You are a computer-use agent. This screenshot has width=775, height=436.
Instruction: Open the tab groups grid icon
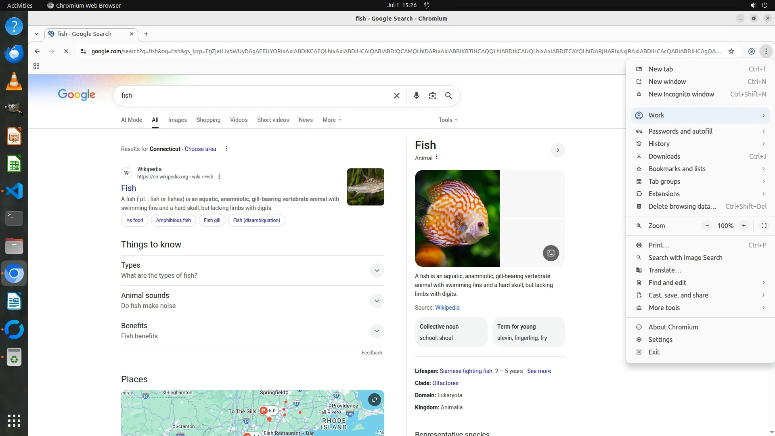[x=36, y=66]
